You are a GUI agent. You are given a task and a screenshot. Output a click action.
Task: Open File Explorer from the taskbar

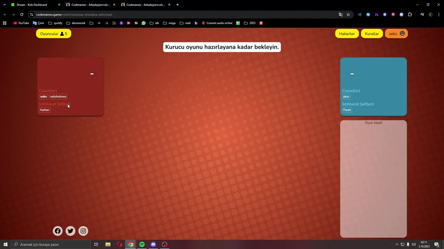(x=108, y=245)
